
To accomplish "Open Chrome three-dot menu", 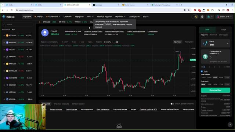I will [232, 10].
